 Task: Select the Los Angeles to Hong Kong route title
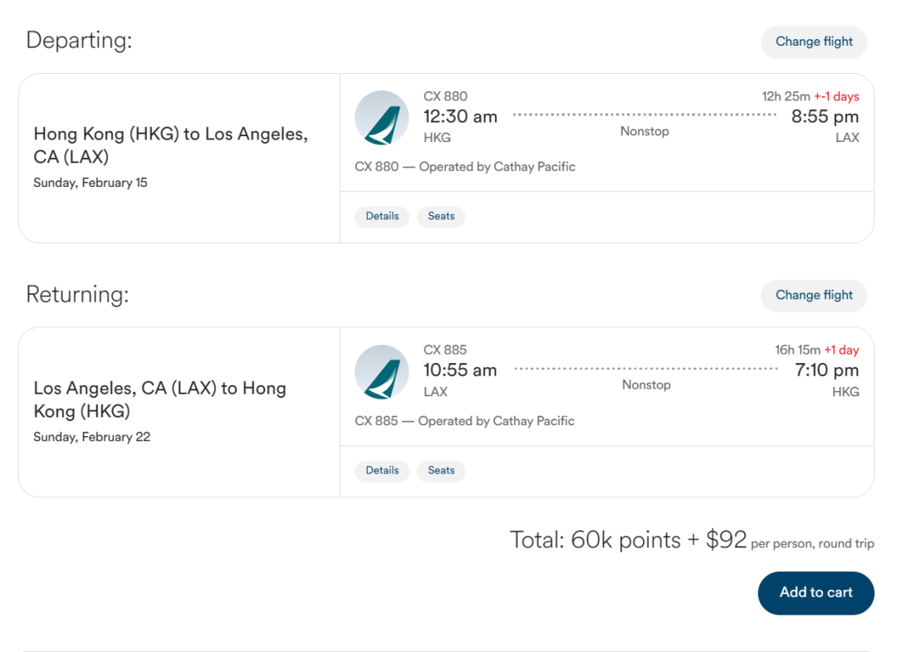point(159,400)
